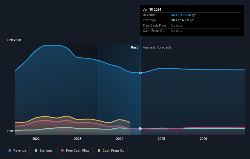The height and width of the screenshot is (159, 250).
Task: Click the Past label
Action: click(x=134, y=48)
